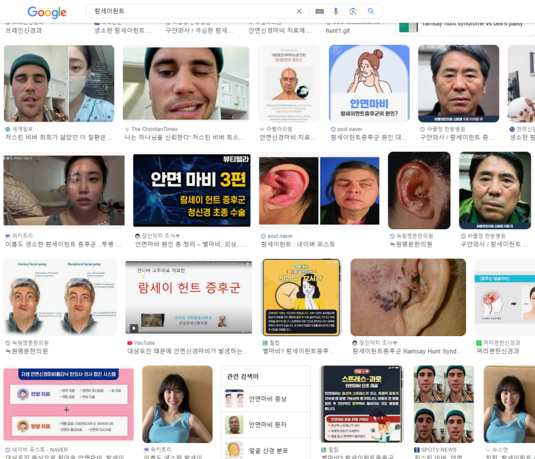The width and height of the screenshot is (535, 459).
Task: Open woman in blue top image from 위키트리
Action: coord(177,404)
